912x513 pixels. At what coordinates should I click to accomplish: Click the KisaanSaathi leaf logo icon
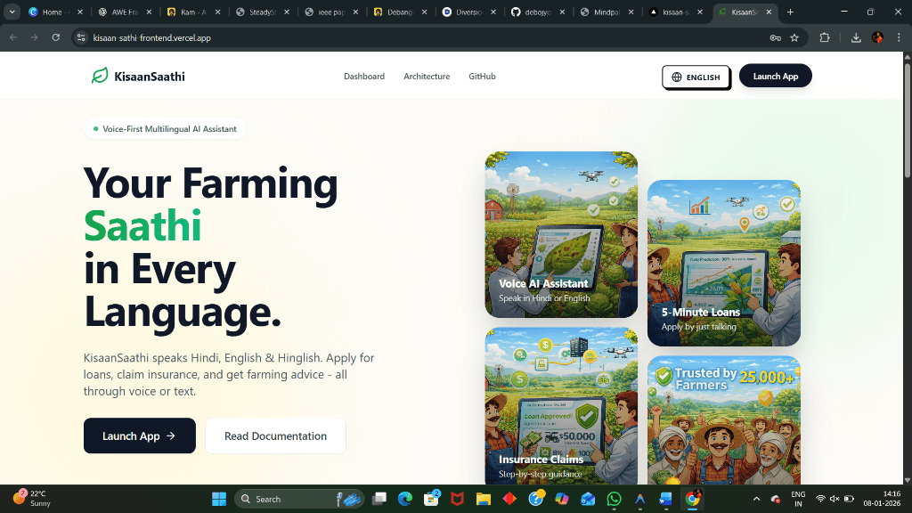coord(100,77)
